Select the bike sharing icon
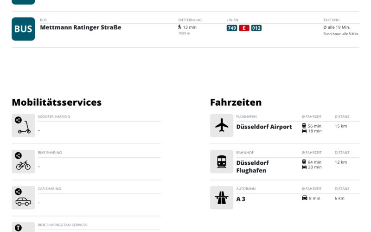Image resolution: width=371 pixels, height=232 pixels. pos(23,161)
